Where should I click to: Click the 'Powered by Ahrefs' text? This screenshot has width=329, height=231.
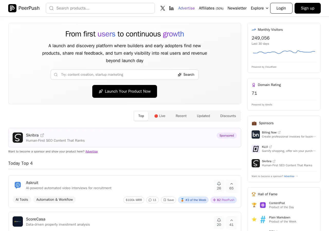tap(262, 105)
